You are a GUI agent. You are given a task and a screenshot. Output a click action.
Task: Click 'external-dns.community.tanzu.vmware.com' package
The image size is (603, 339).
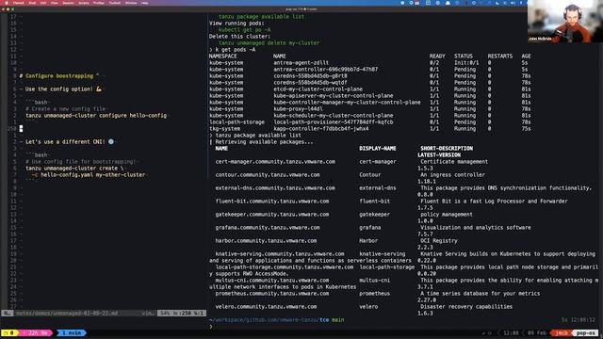275,188
